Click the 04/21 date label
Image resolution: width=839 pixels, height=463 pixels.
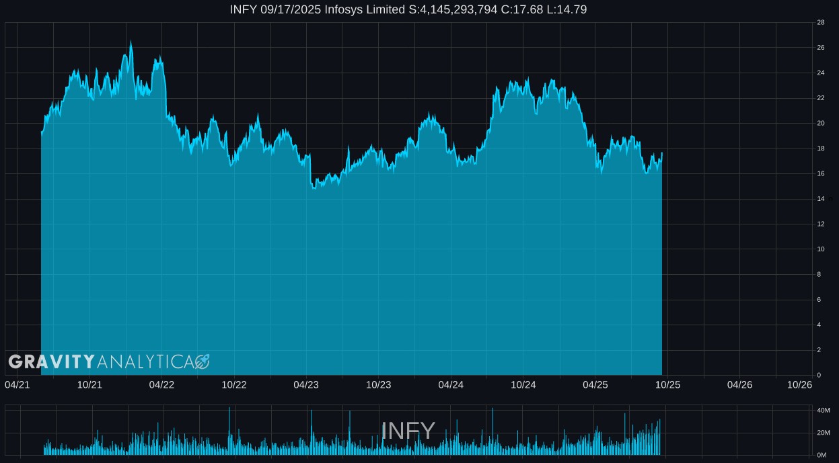click(x=17, y=384)
